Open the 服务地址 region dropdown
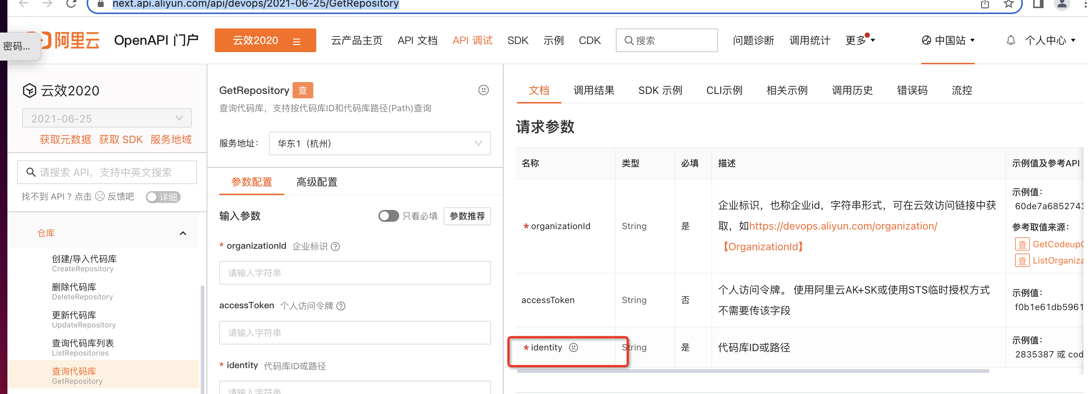 (x=380, y=144)
